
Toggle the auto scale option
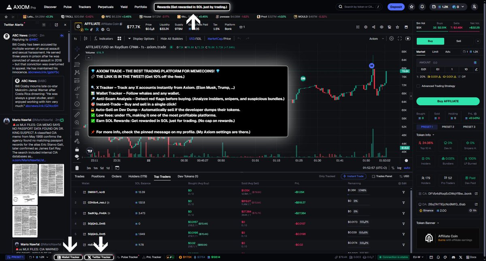407,168
